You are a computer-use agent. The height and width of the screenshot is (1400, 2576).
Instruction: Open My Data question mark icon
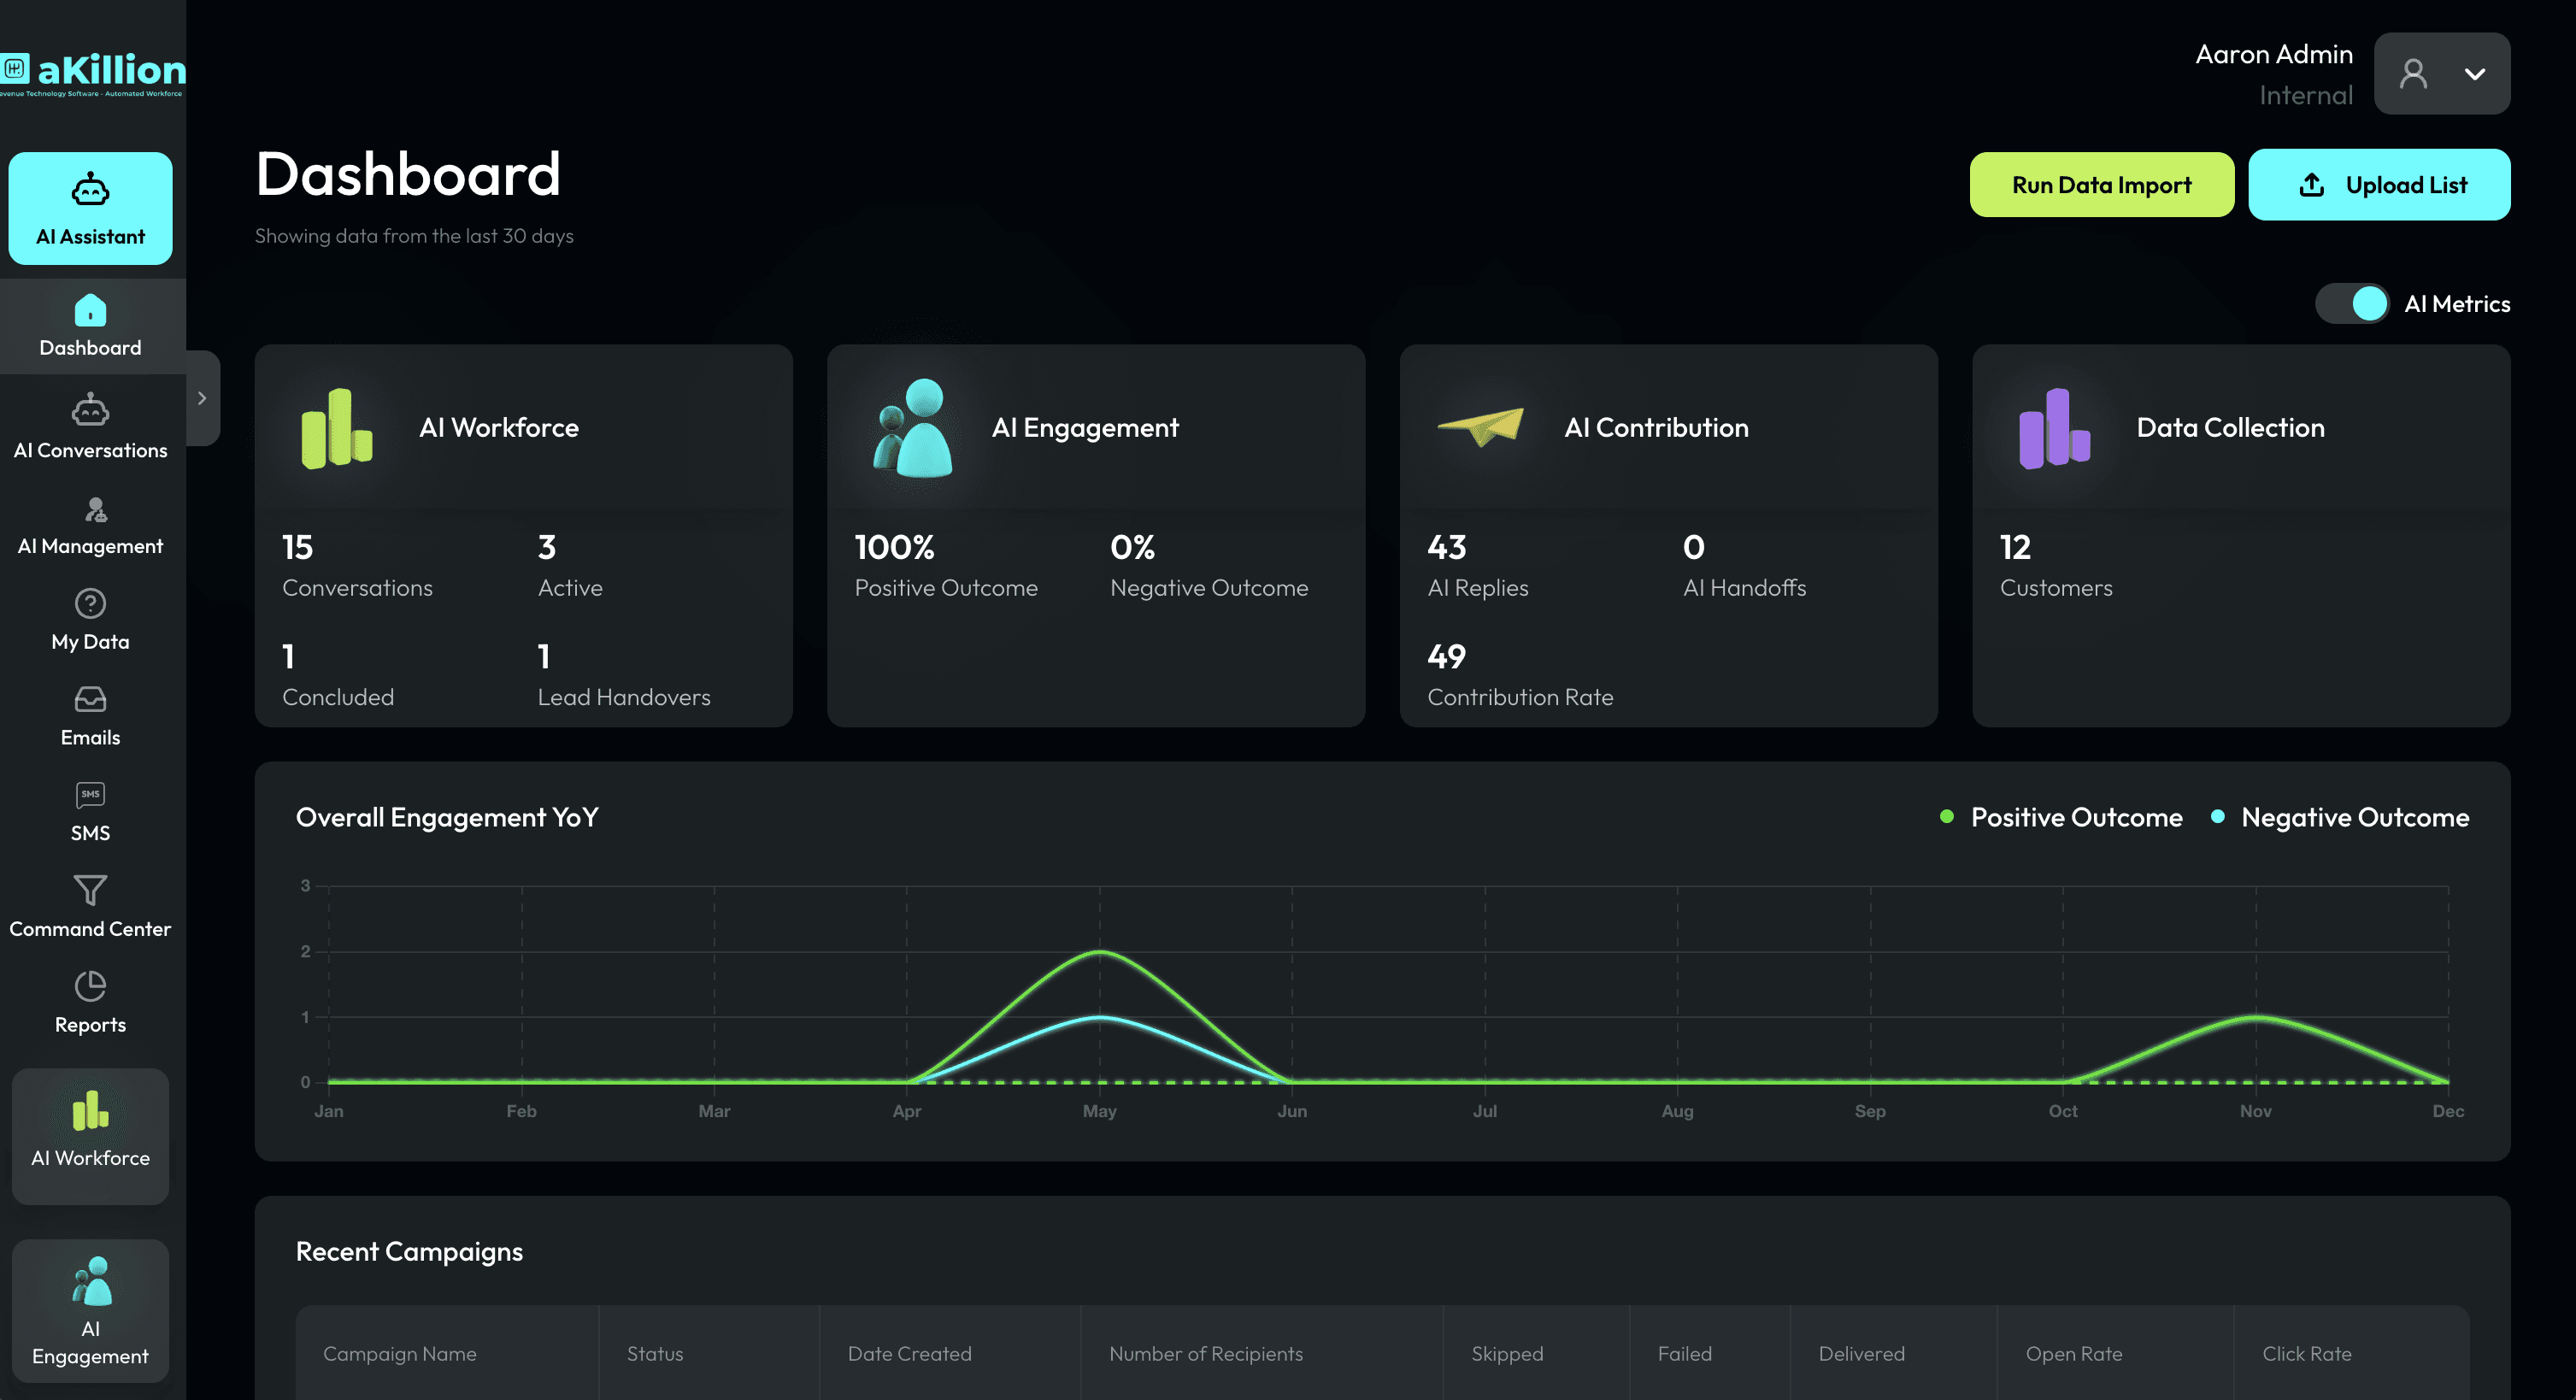(90, 604)
